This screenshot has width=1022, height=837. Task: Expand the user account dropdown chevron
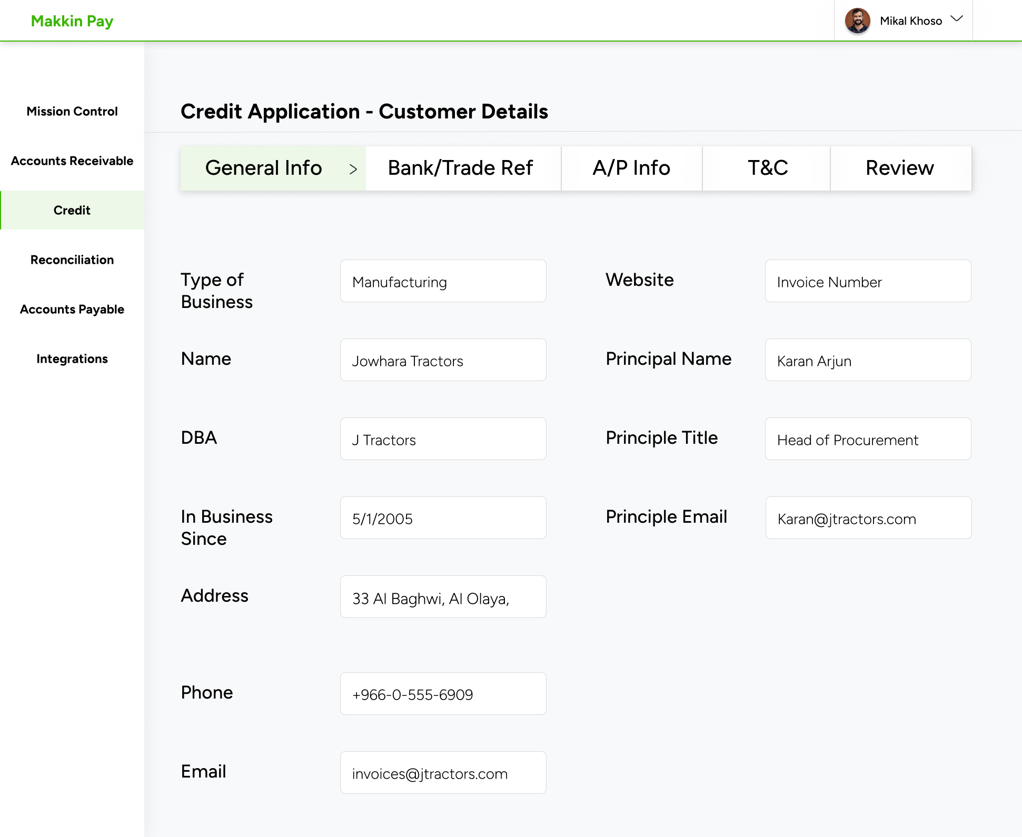point(957,19)
